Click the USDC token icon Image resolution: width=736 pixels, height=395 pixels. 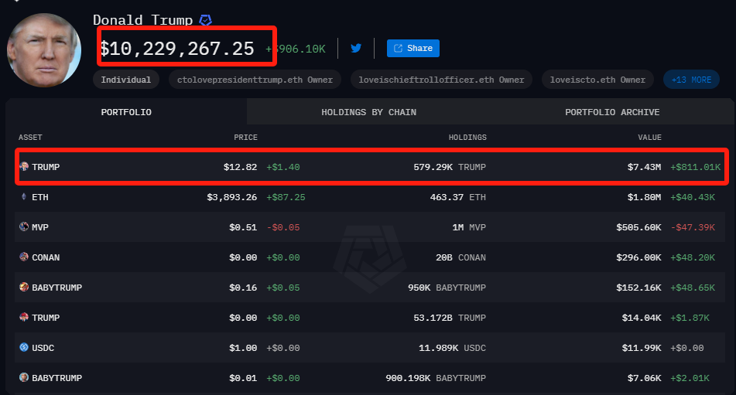point(24,347)
